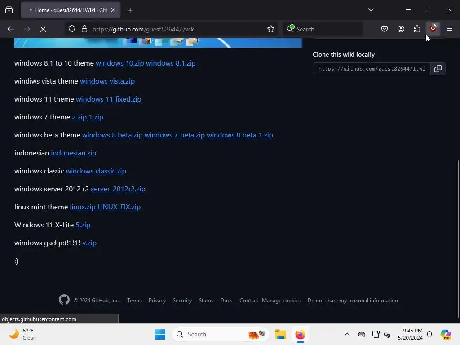This screenshot has height=345, width=460.
Task: Open a new tab with plus icon
Action: pos(130,10)
